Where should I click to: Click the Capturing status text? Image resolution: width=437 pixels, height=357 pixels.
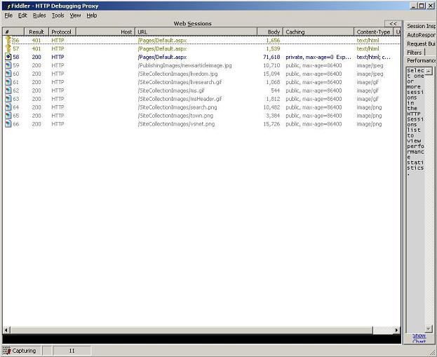[24, 351]
